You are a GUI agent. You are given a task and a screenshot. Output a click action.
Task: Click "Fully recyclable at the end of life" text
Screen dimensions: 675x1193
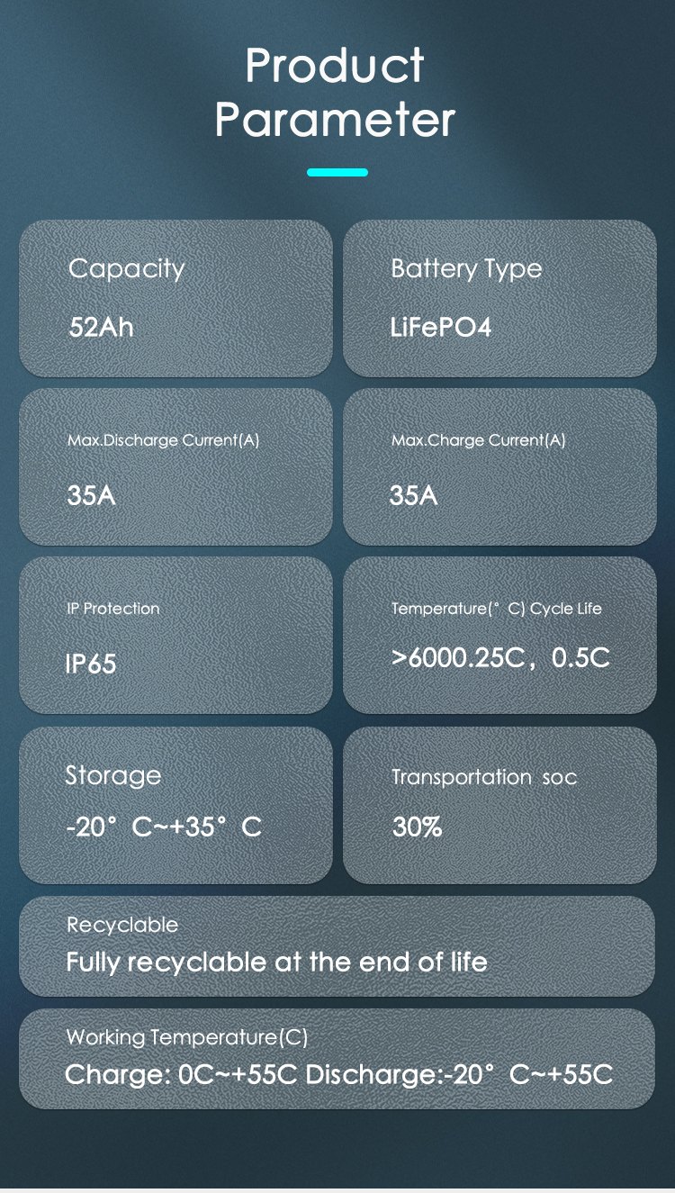276,963
